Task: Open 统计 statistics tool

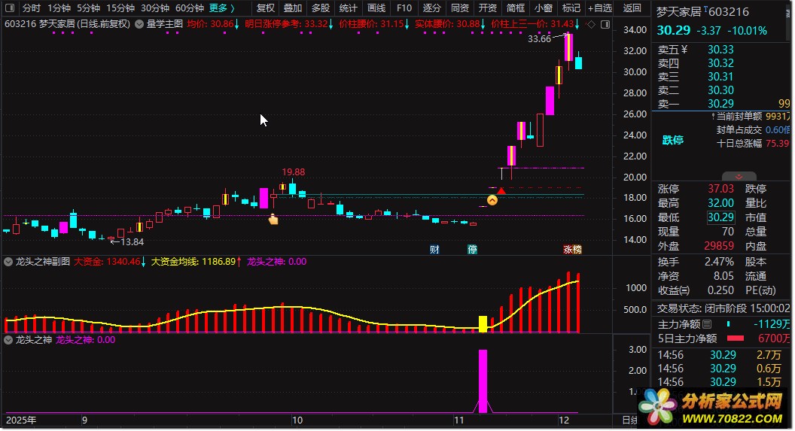Action: click(x=349, y=8)
